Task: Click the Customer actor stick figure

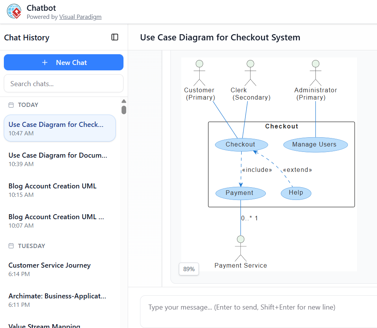Action: click(x=199, y=73)
